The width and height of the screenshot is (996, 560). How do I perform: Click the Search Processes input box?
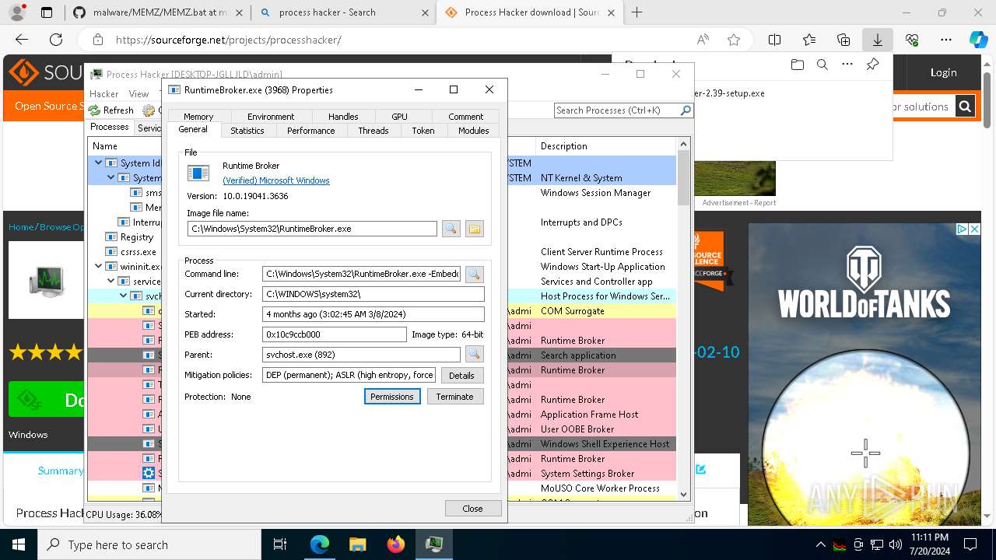[x=616, y=110]
